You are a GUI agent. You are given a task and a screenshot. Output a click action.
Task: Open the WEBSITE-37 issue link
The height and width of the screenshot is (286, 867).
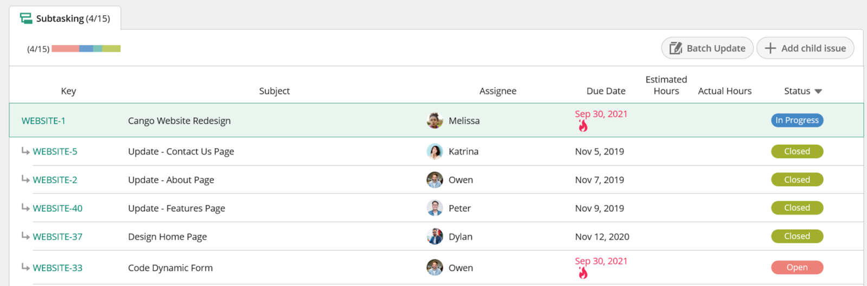point(57,236)
